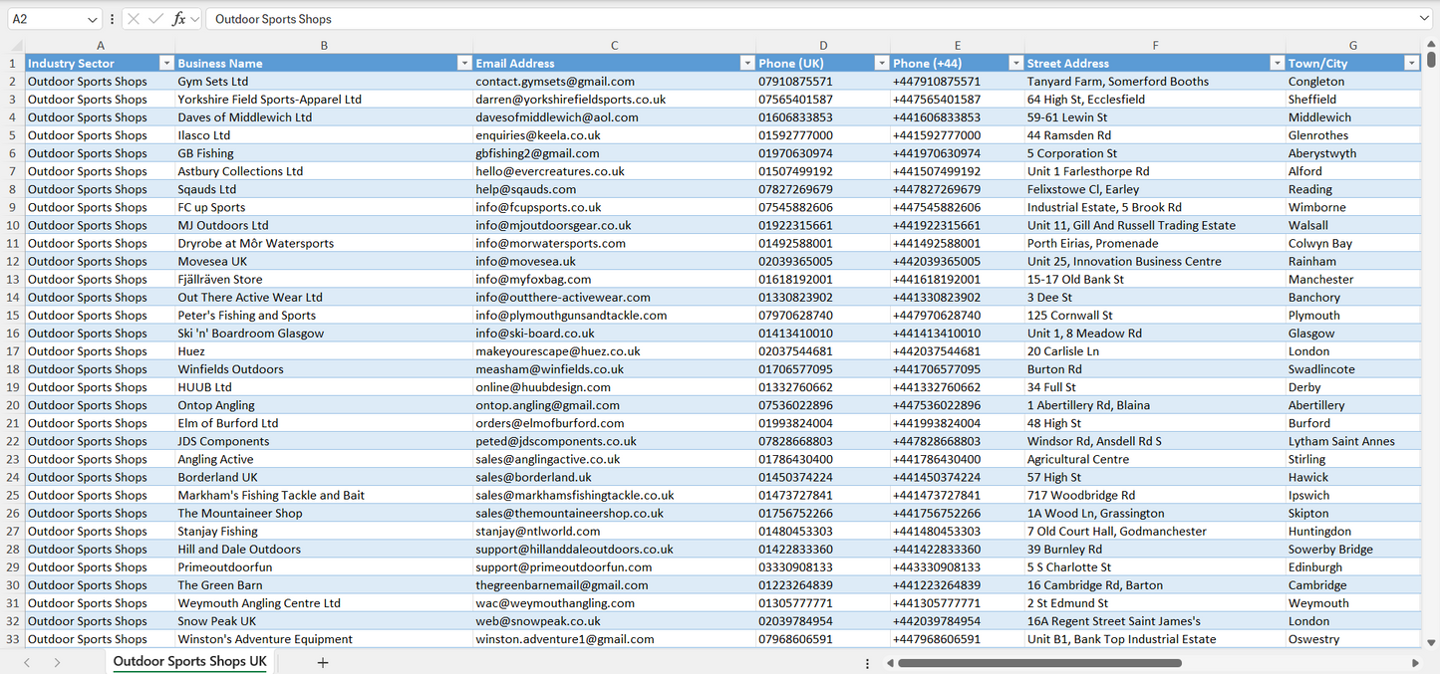Viewport: 1440px width, 674px height.
Task: Go to previous sheet using left arrow
Action: pyautogui.click(x=27, y=662)
